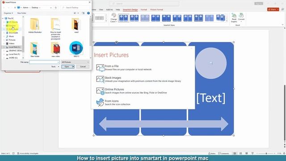Start slide show from status bar icon
286x161 pixels.
(x=252, y=153)
